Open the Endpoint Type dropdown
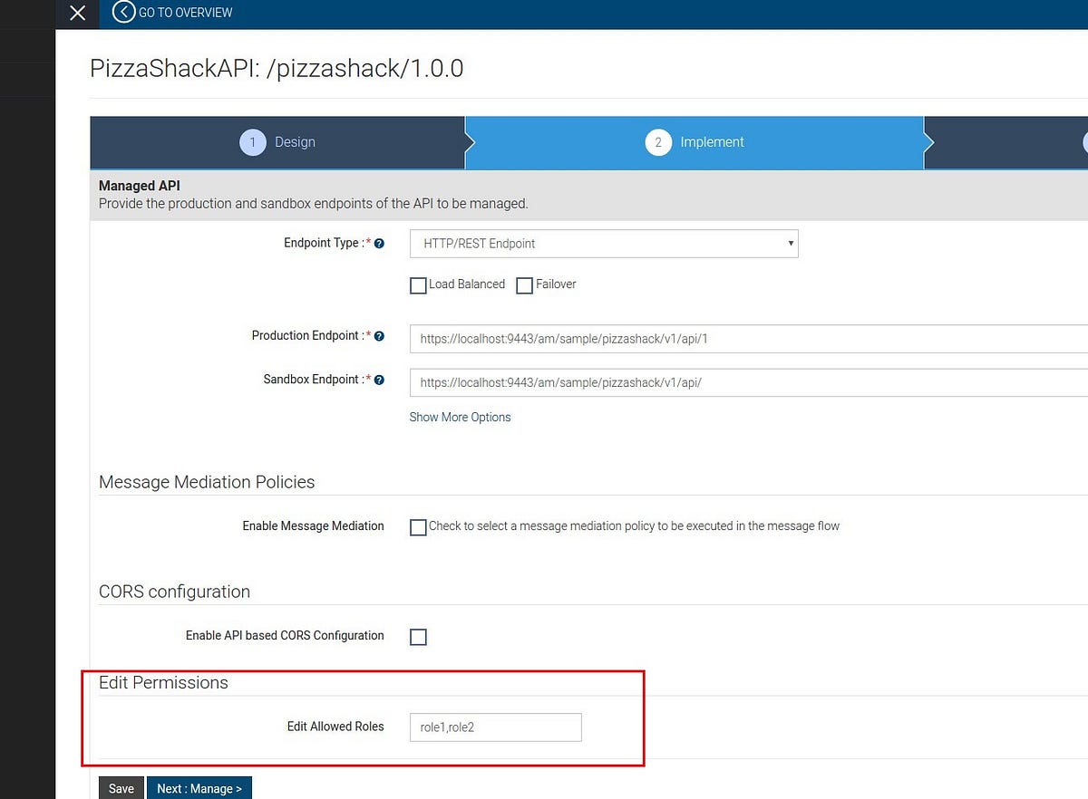 604,243
